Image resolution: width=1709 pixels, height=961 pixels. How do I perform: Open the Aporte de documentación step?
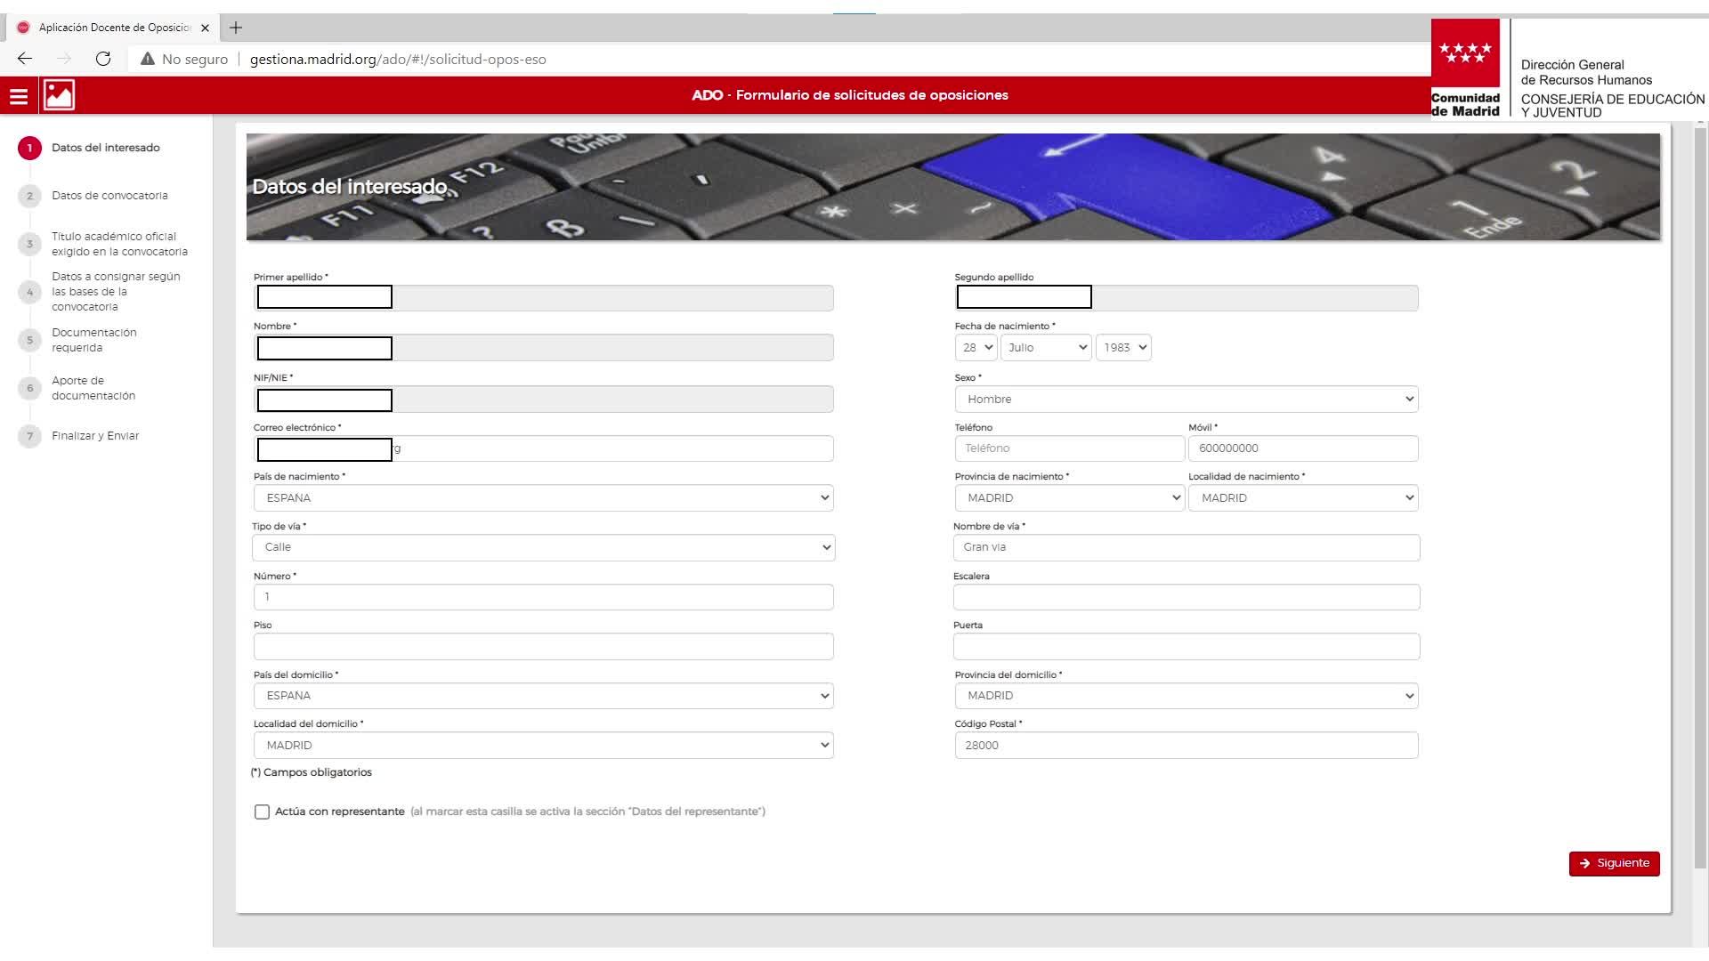pyautogui.click(x=93, y=388)
